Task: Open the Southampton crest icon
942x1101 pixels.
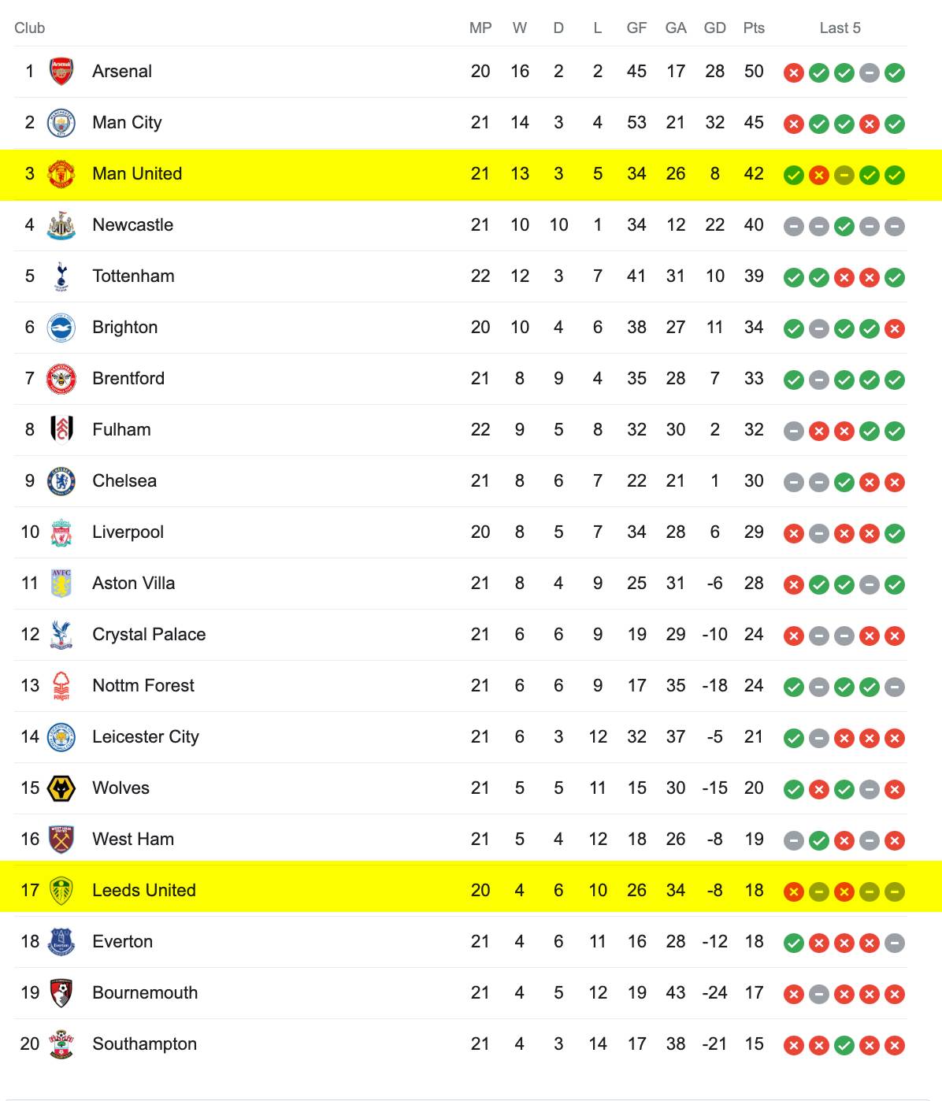Action: [61, 1044]
